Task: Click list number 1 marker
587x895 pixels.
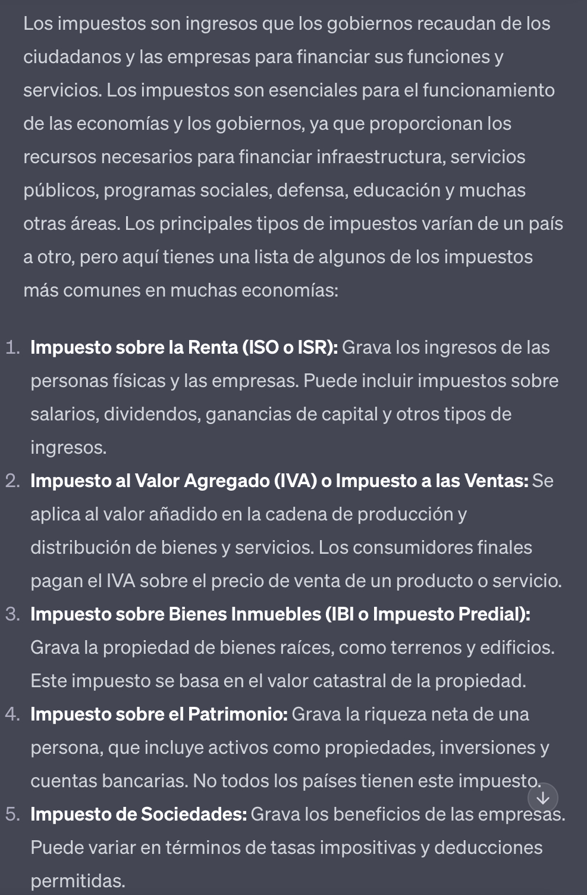Action: click(12, 347)
